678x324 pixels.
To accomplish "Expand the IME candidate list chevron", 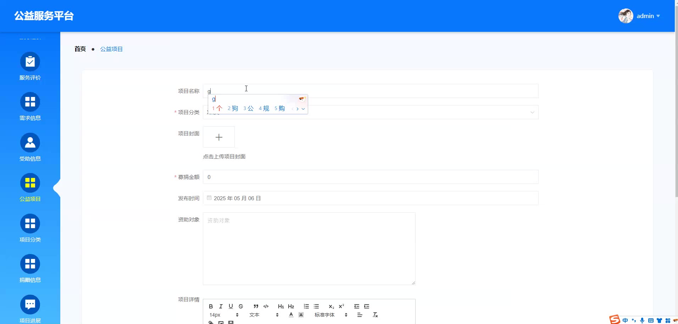I will (303, 109).
